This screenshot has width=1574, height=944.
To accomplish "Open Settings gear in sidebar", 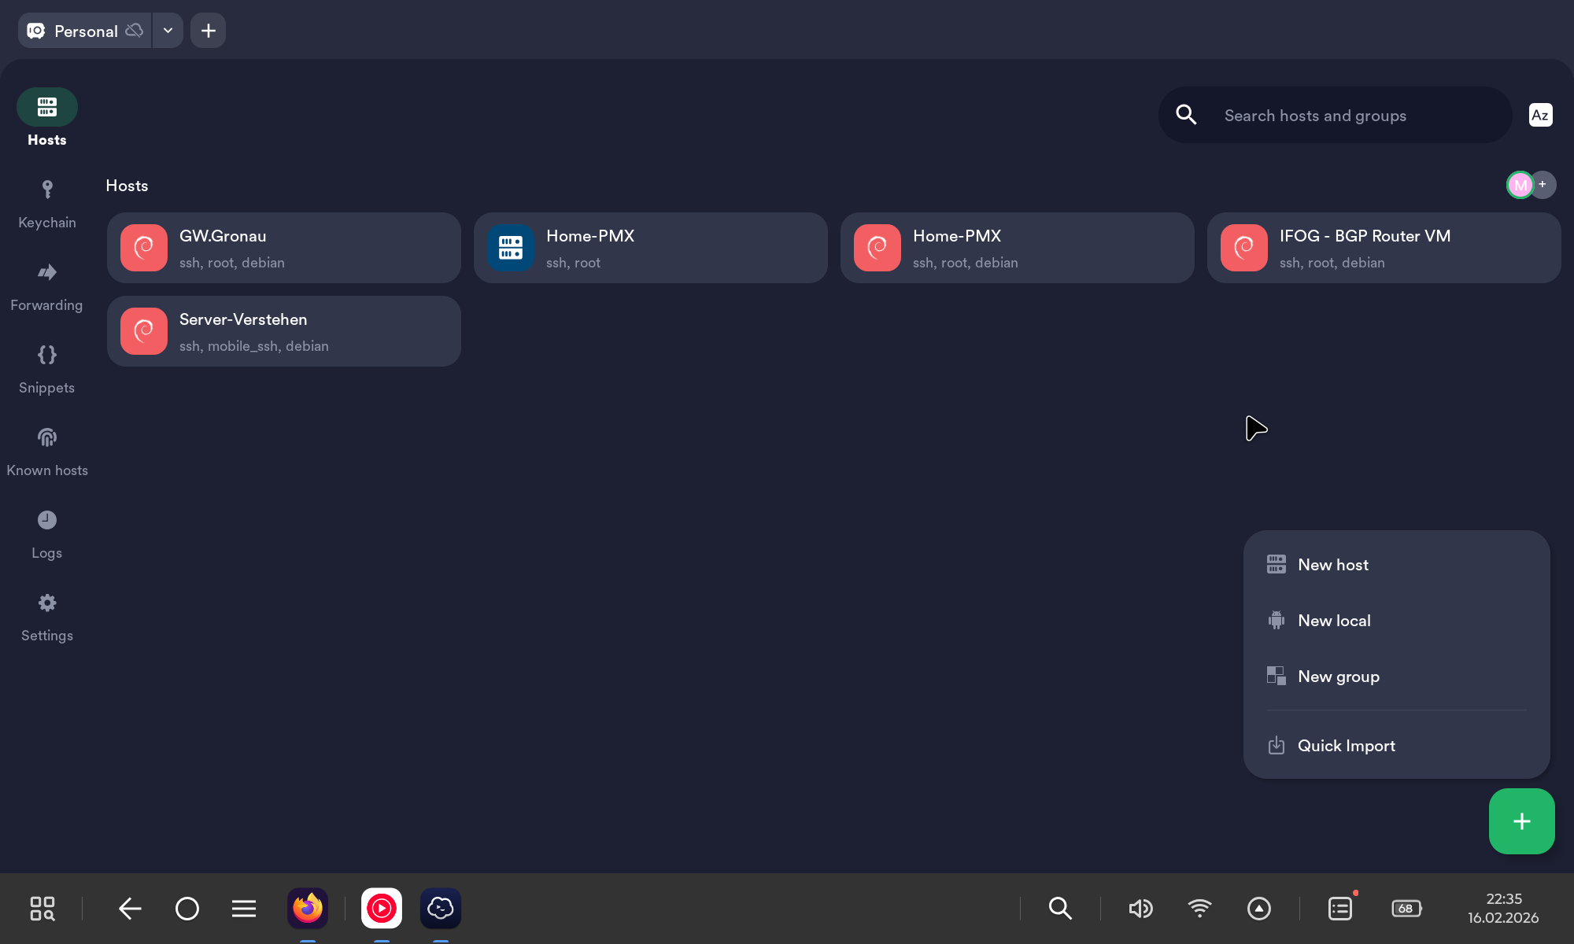I will (47, 618).
